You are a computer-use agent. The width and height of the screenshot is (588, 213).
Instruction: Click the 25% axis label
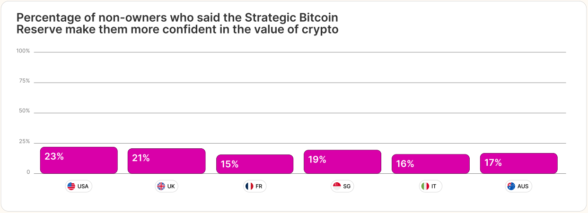pyautogui.click(x=25, y=142)
